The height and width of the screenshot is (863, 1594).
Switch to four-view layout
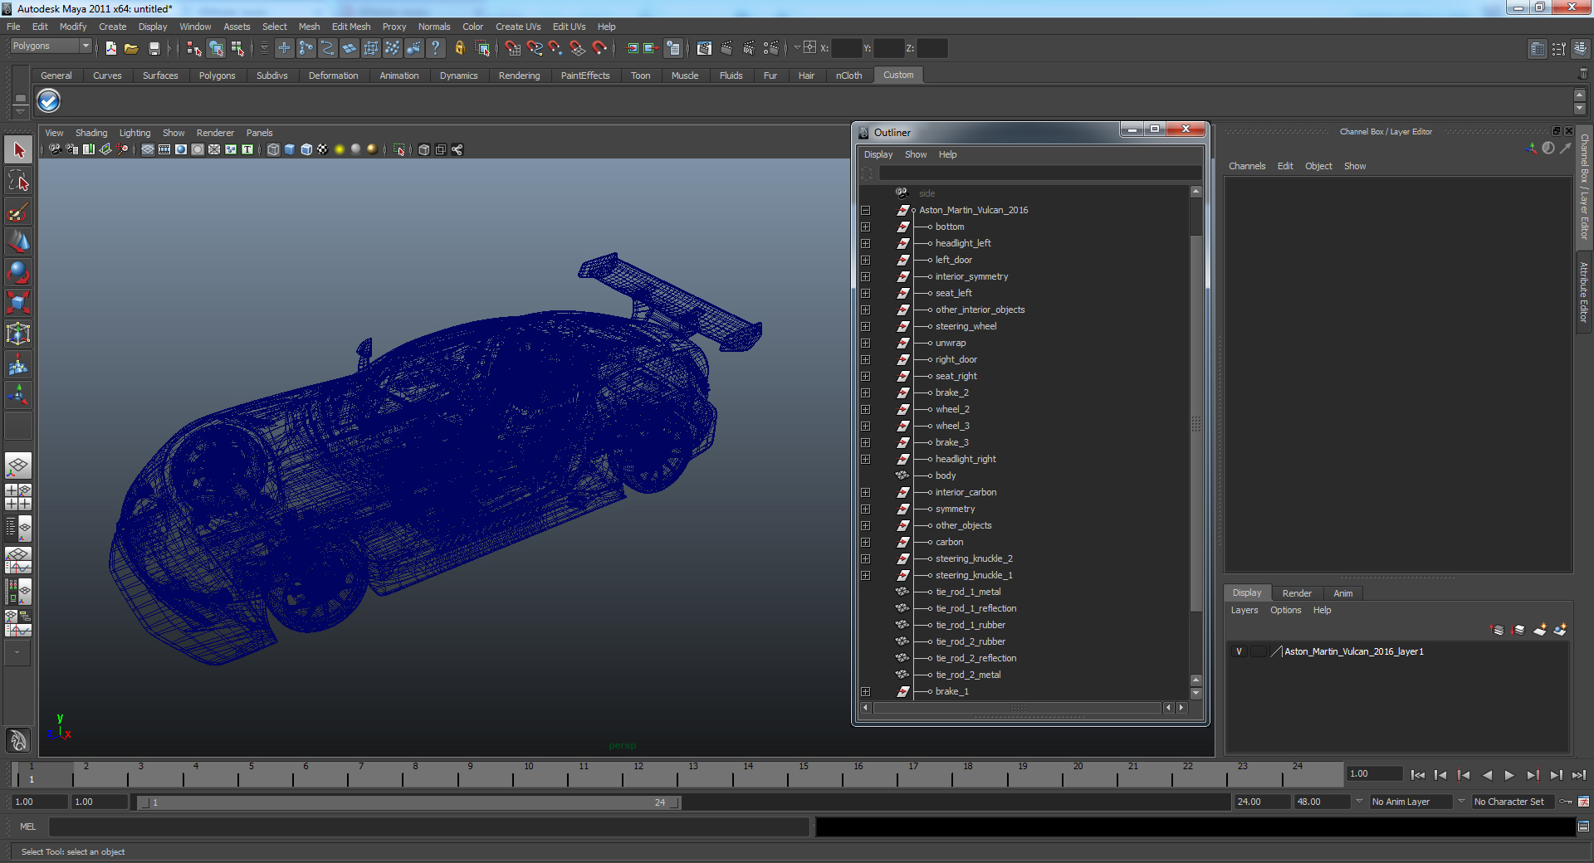[x=18, y=496]
